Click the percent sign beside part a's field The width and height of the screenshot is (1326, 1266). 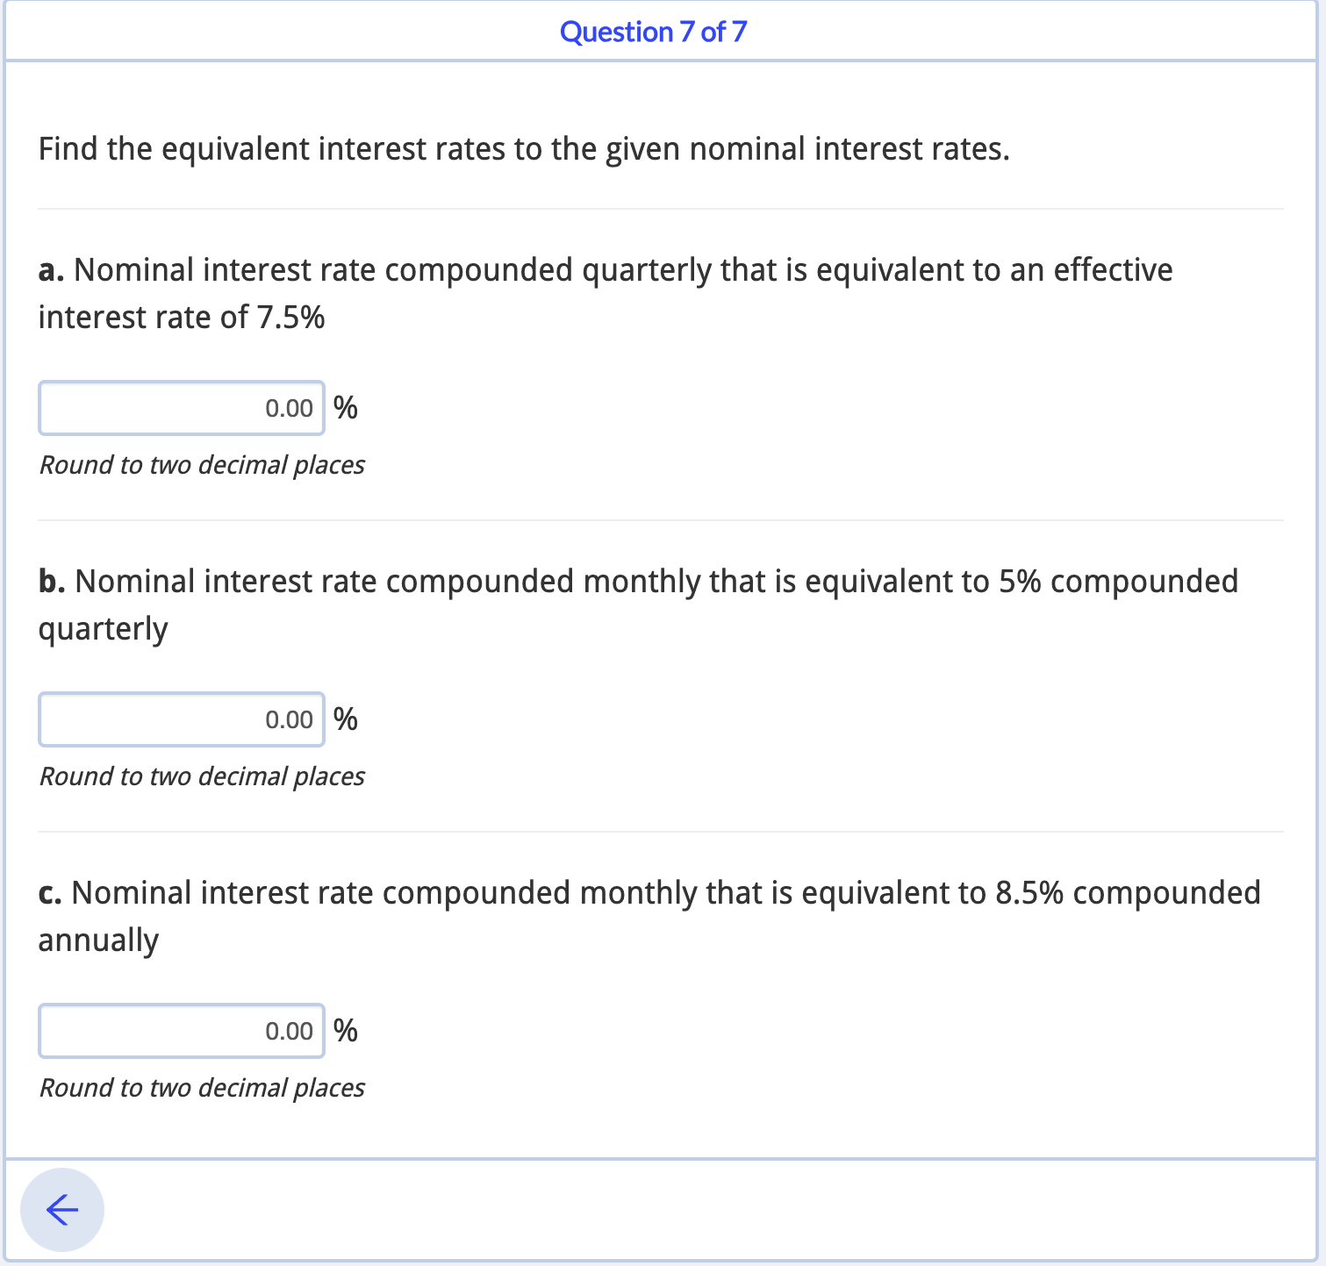(345, 407)
